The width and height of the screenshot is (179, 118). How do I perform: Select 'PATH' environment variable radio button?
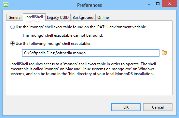(x=12, y=27)
